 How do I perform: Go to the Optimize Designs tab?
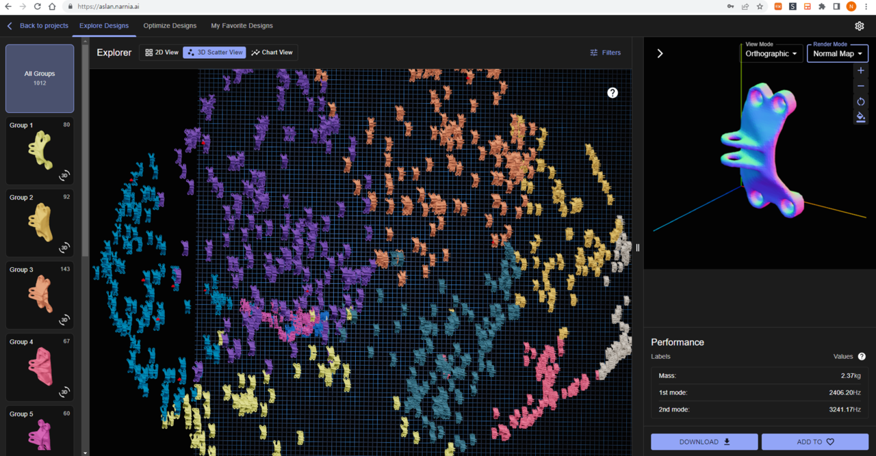170,26
